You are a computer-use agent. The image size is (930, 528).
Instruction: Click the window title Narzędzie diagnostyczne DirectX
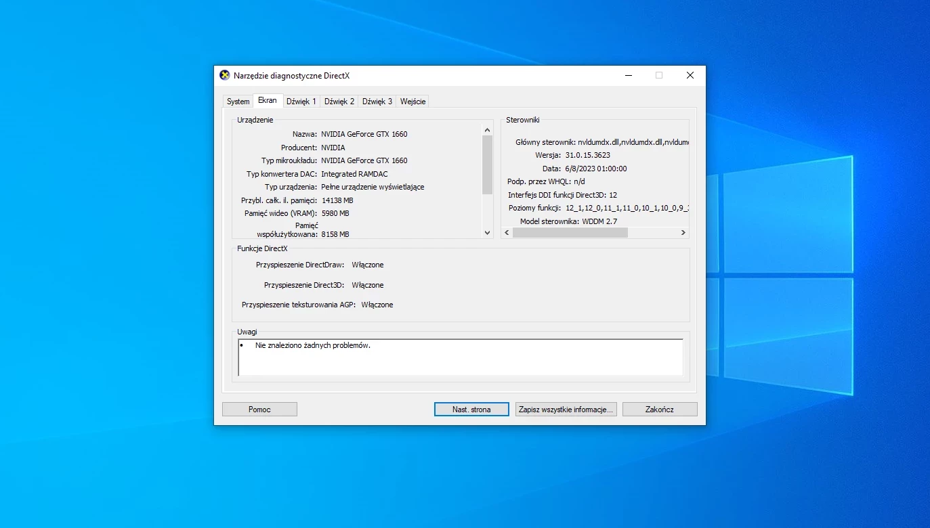click(291, 75)
